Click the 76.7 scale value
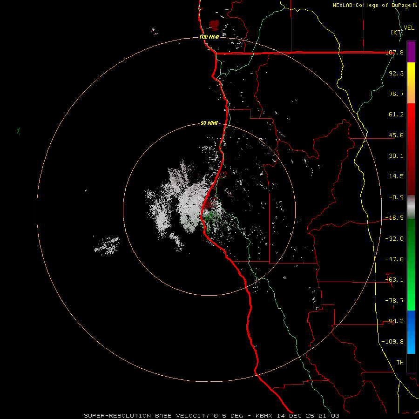 coord(396,94)
